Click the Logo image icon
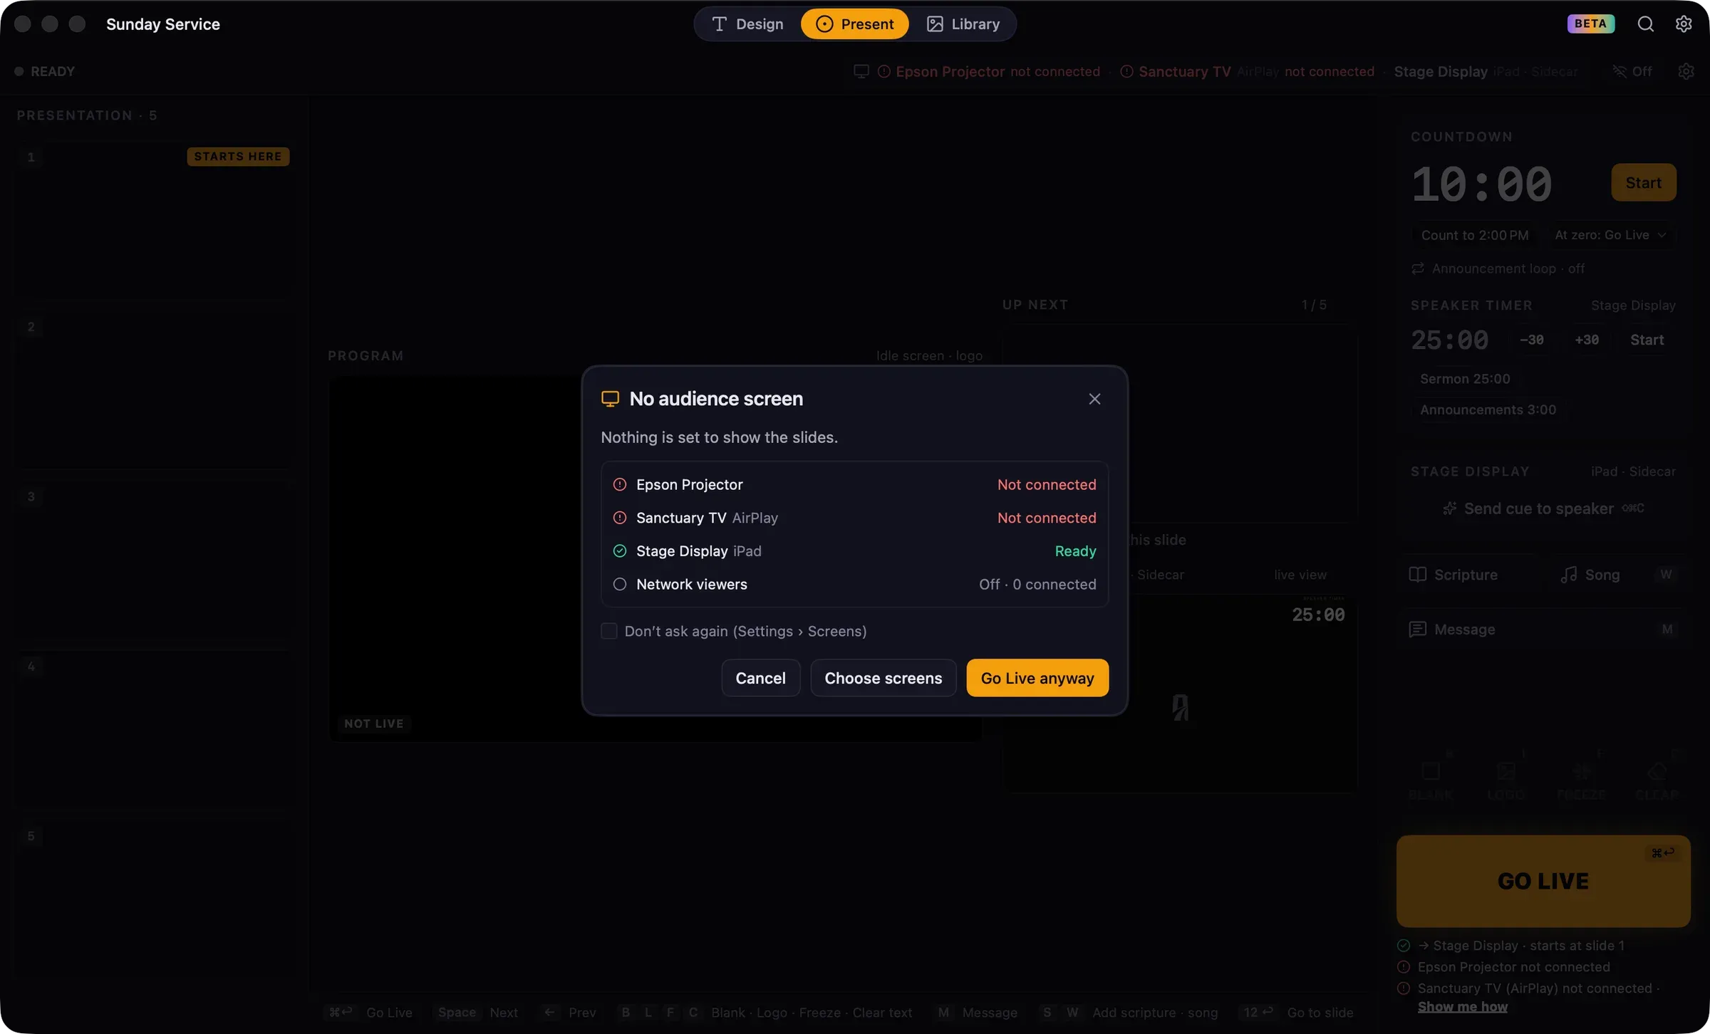 point(1506,771)
